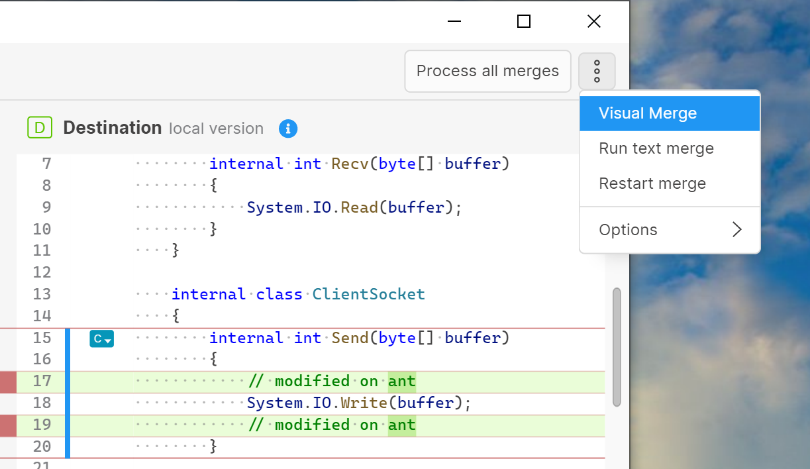Click line number 13 beside ClientSocket
Viewport: 810px width, 469px height.
[x=41, y=294]
